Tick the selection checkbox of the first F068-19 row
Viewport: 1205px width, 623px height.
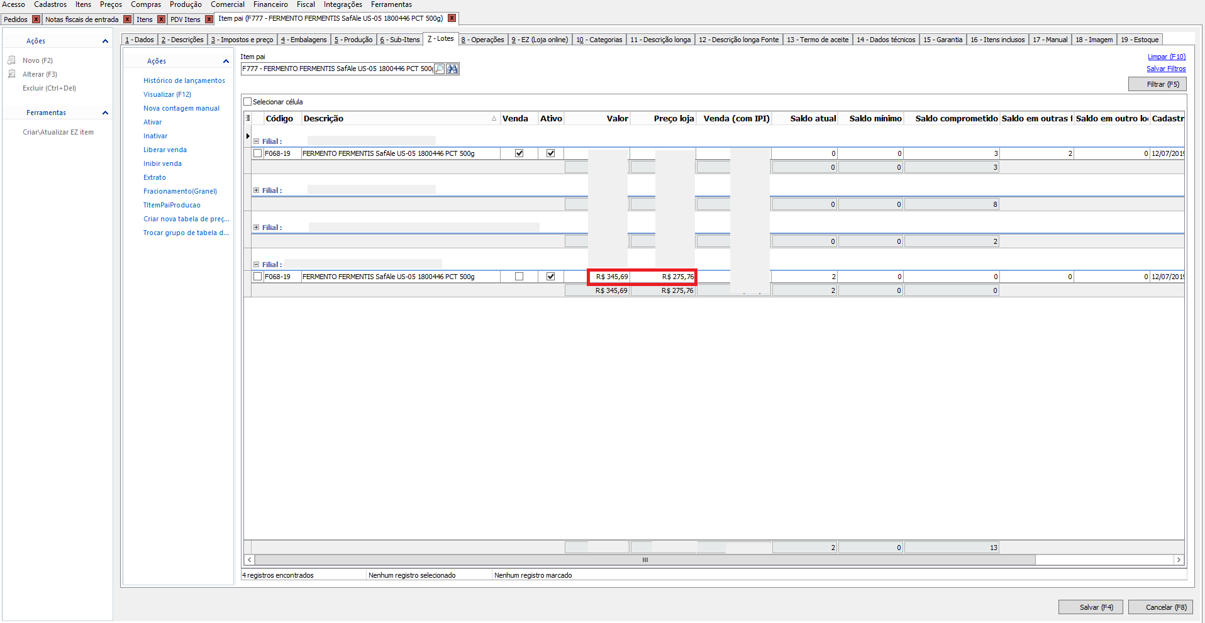pyautogui.click(x=257, y=153)
